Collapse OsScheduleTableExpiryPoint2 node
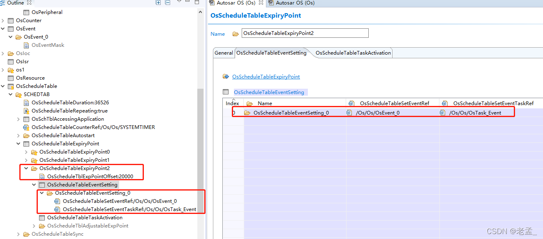543x239 pixels. pos(26,168)
